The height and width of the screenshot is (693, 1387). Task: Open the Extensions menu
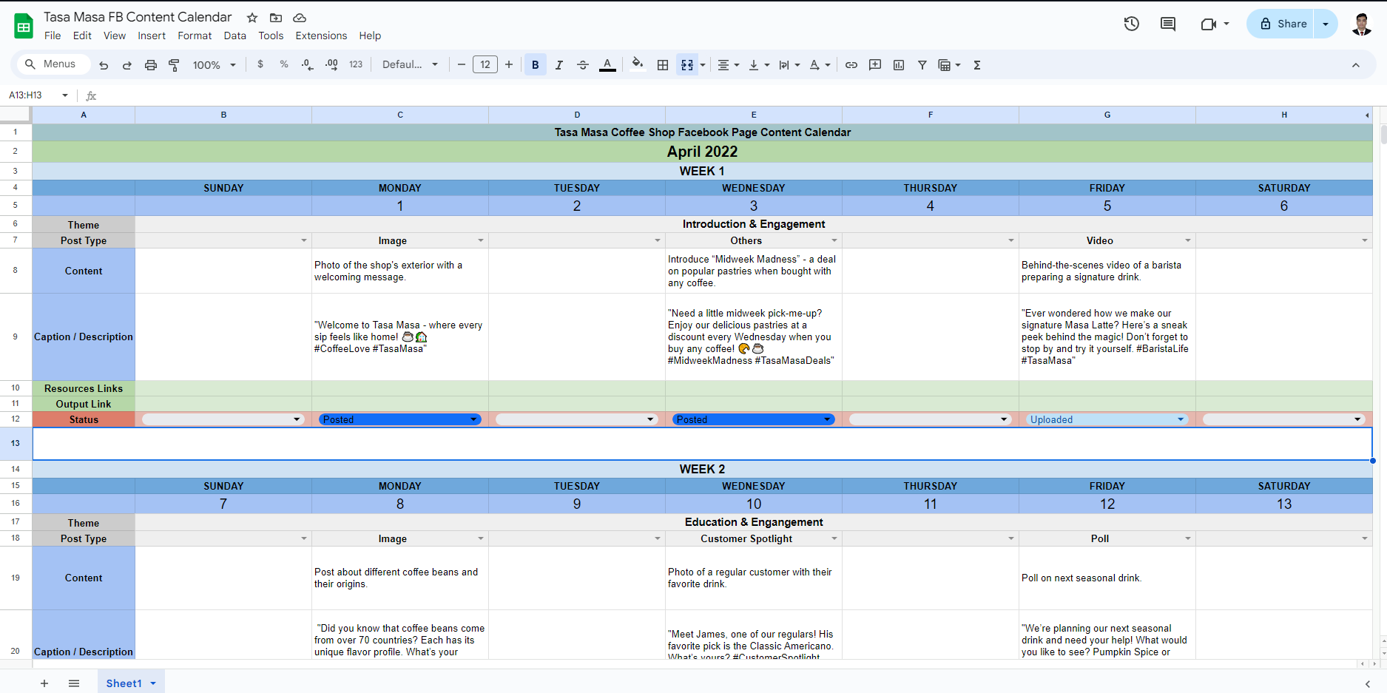click(x=321, y=36)
